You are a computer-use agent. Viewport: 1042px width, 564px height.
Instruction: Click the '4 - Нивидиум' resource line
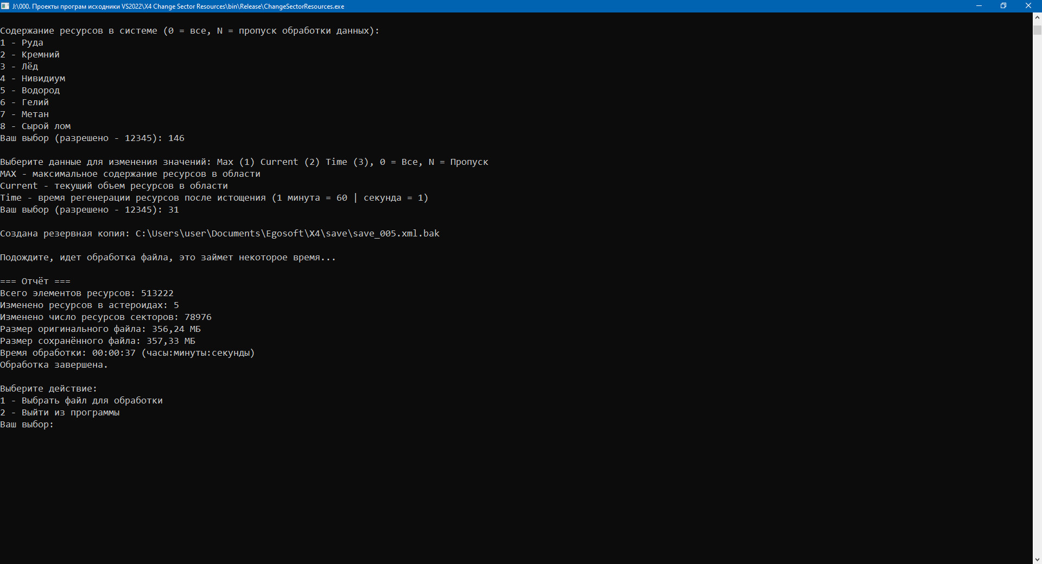tap(33, 79)
